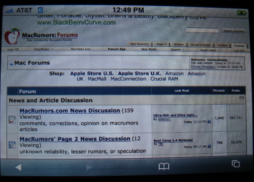Select the Forums tab
Image resolution: width=254 pixels, height=182 pixels.
click(x=239, y=46)
